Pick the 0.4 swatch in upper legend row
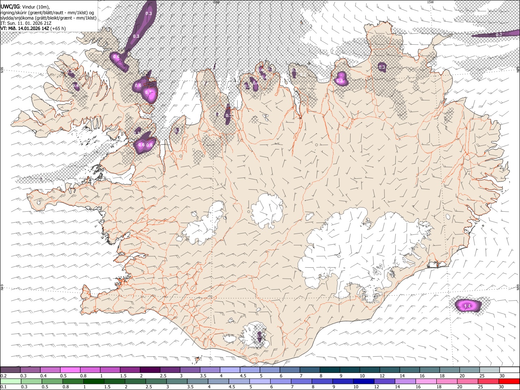The image size is (520, 390). point(50,370)
